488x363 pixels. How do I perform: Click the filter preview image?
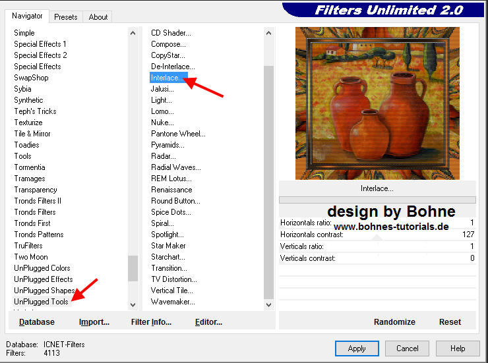click(377, 103)
